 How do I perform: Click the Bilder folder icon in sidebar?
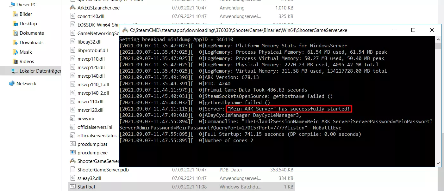pos(15,14)
